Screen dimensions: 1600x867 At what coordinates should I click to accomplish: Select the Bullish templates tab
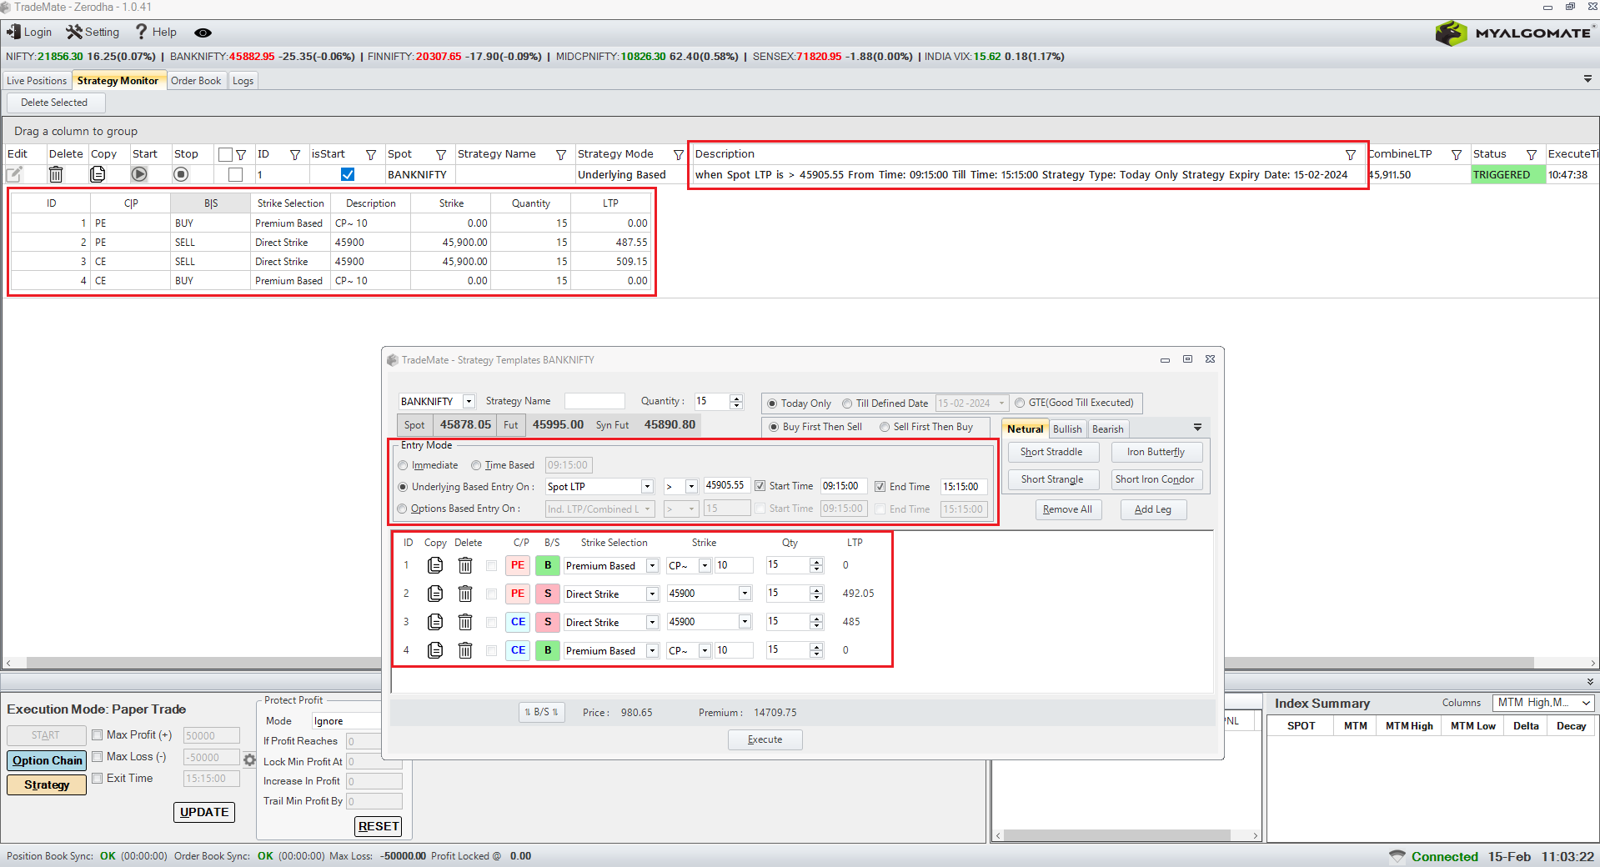click(1067, 429)
